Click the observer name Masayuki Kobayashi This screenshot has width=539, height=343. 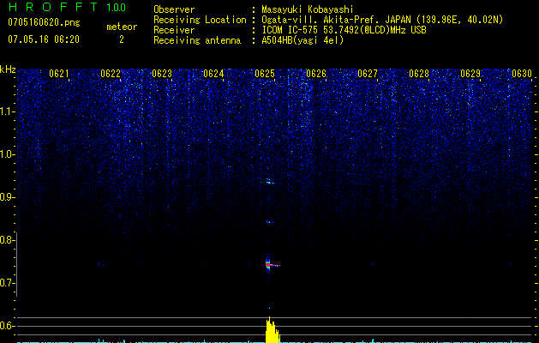[x=308, y=9]
